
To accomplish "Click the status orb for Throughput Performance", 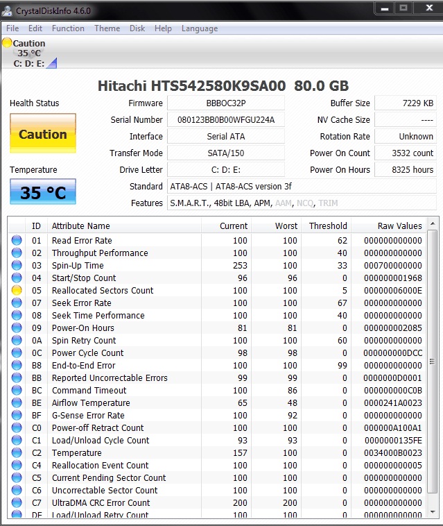I will [17, 253].
